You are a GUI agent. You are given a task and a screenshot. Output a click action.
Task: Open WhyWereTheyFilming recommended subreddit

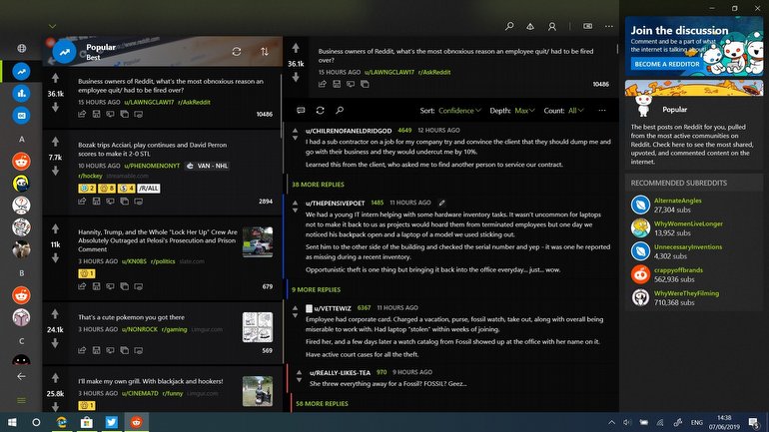(x=686, y=293)
